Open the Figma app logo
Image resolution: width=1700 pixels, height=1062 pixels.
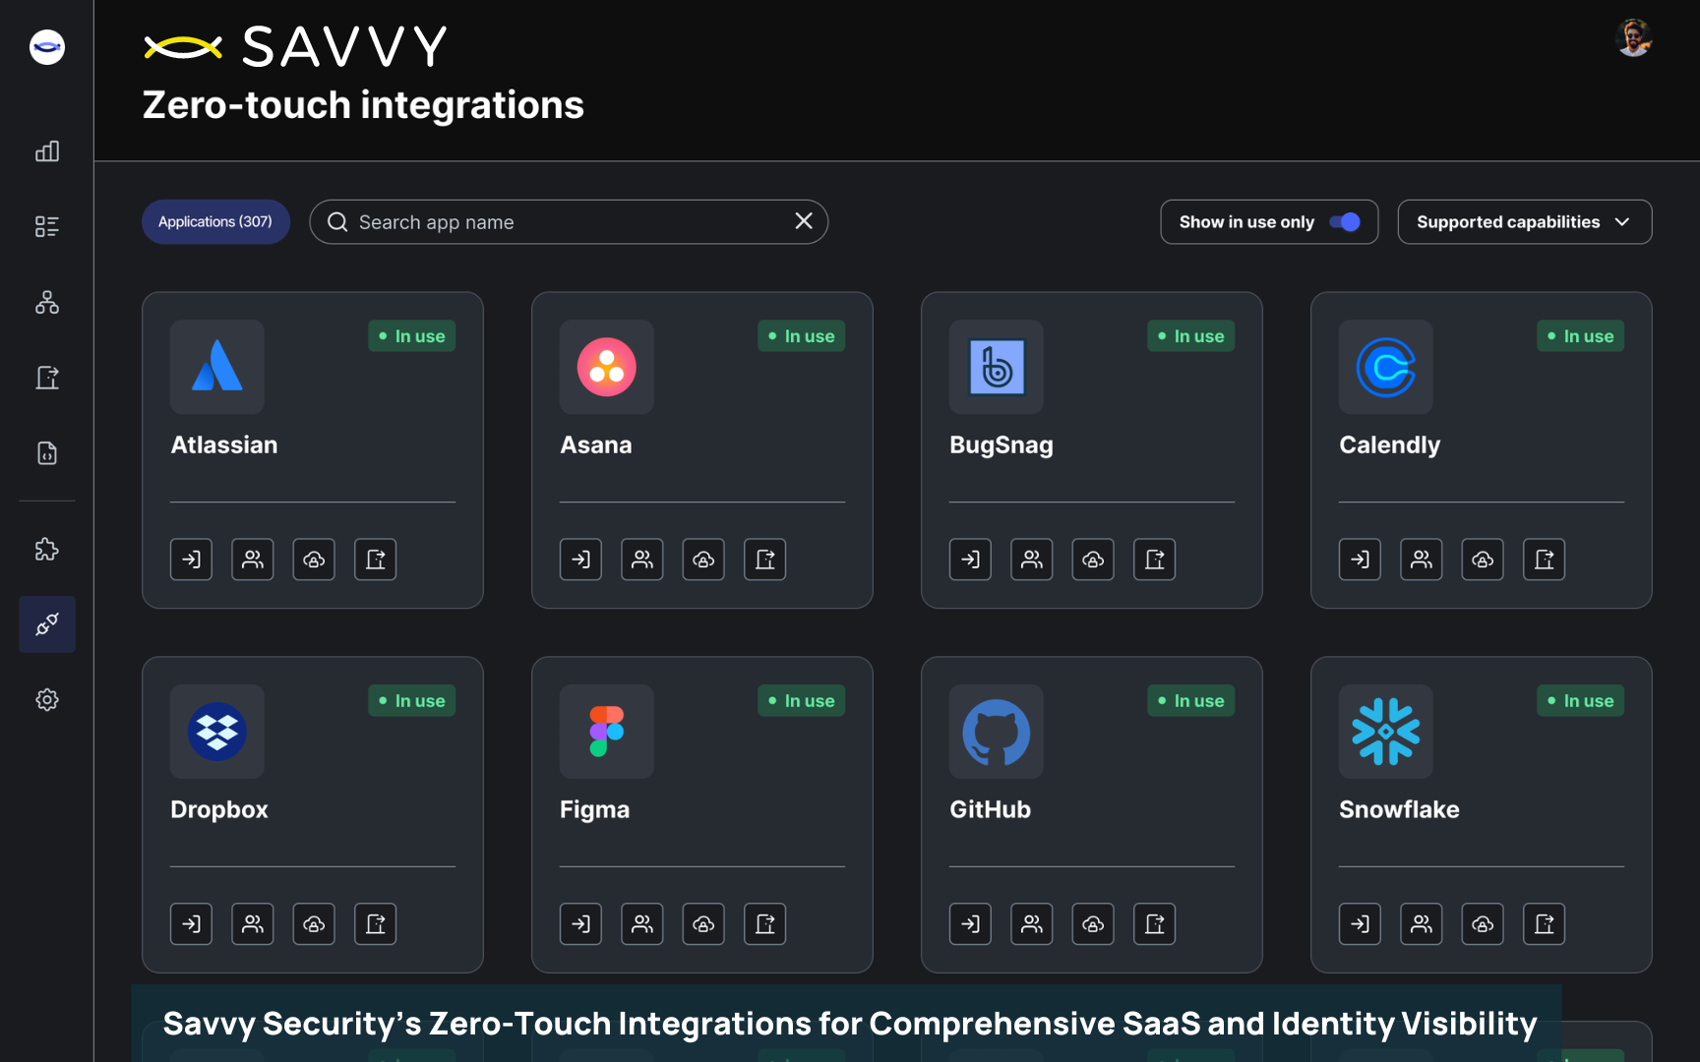click(x=607, y=732)
